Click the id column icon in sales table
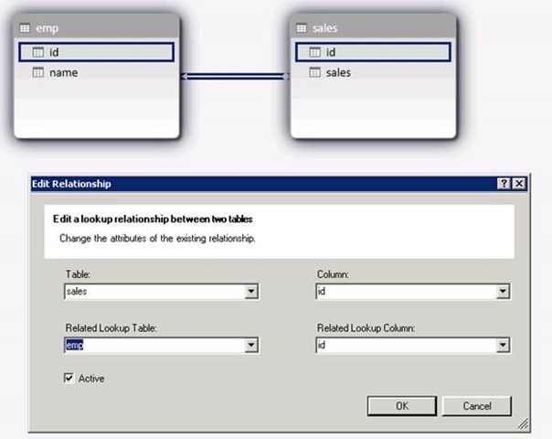Screen dimensions: 552x439 [x=315, y=52]
